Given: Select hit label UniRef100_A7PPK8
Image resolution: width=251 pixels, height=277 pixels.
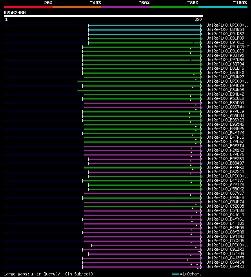Looking at the screenshot, I should pyautogui.click(x=225, y=167).
